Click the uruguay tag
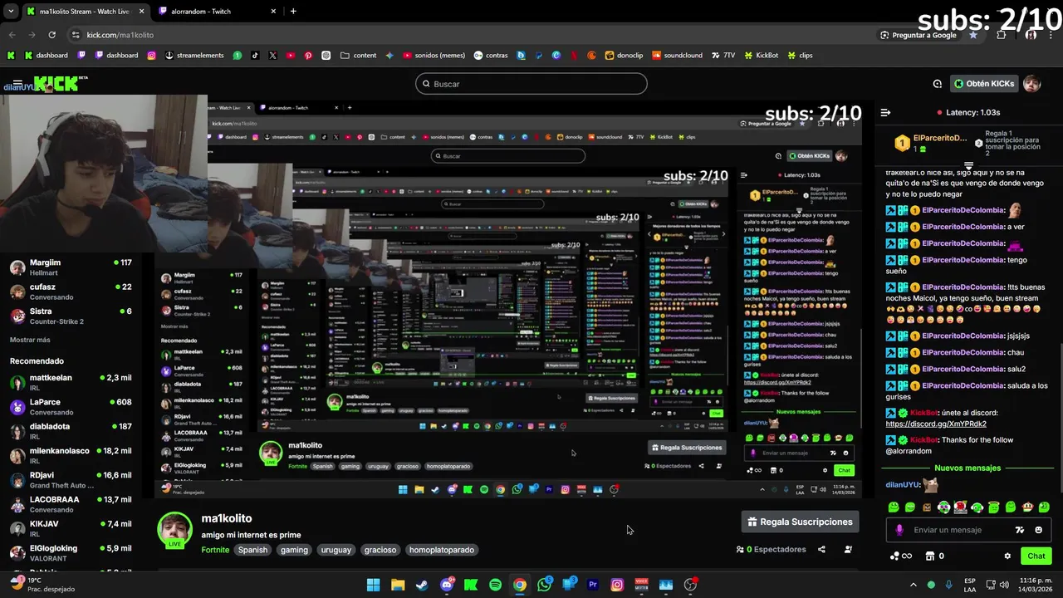This screenshot has width=1063, height=598. (336, 550)
